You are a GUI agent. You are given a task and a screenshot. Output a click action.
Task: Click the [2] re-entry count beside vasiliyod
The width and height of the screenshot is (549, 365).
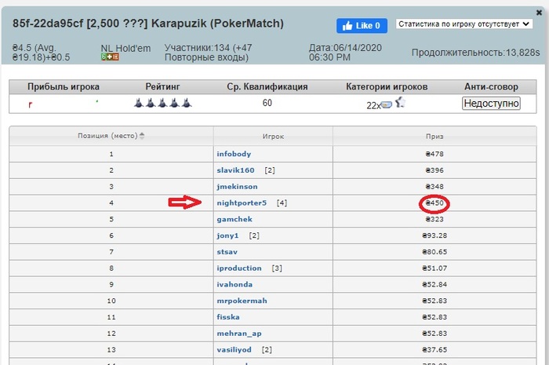[267, 349]
